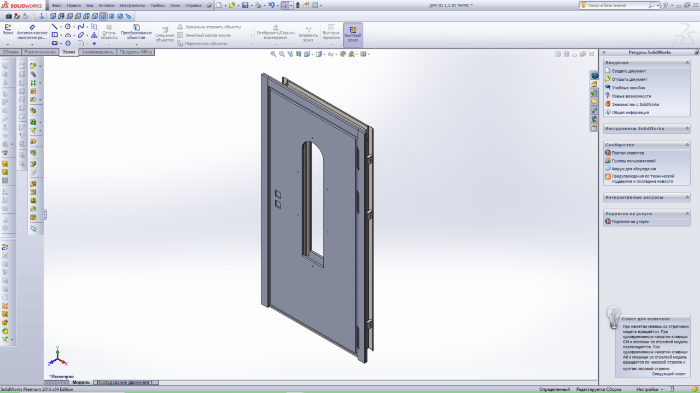The width and height of the screenshot is (700, 393).
Task: Click Знакомство с SolidWorks link
Action: [635, 104]
